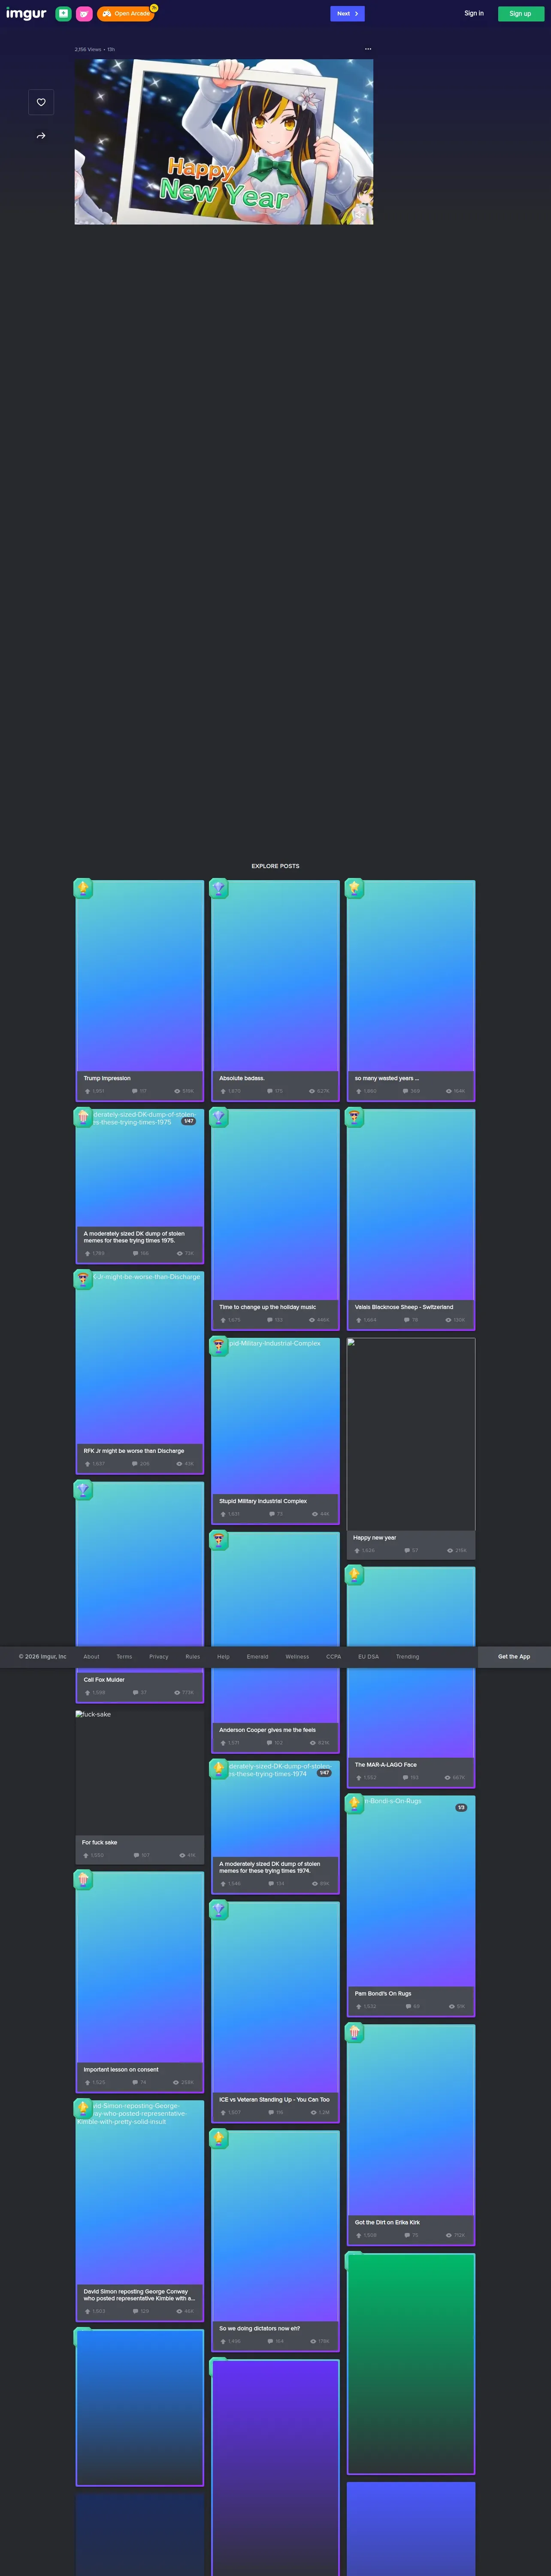Click popcorn badge on Important lesson on consent

click(x=83, y=1880)
